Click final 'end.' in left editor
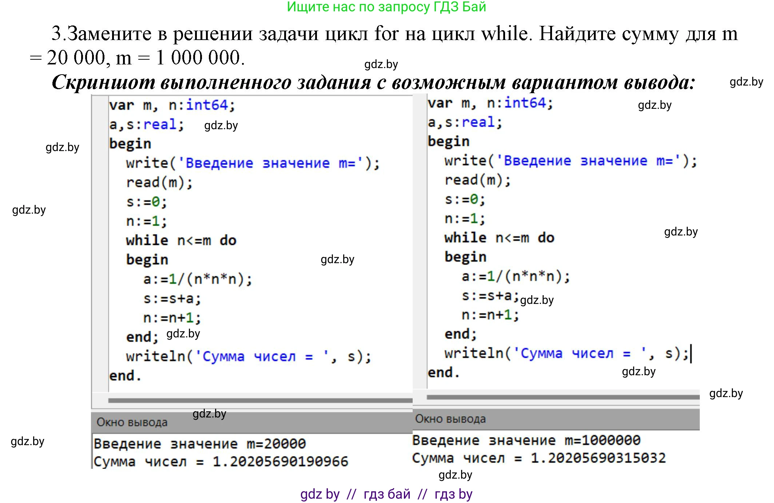Image resolution: width=774 pixels, height=503 pixels. (x=125, y=376)
